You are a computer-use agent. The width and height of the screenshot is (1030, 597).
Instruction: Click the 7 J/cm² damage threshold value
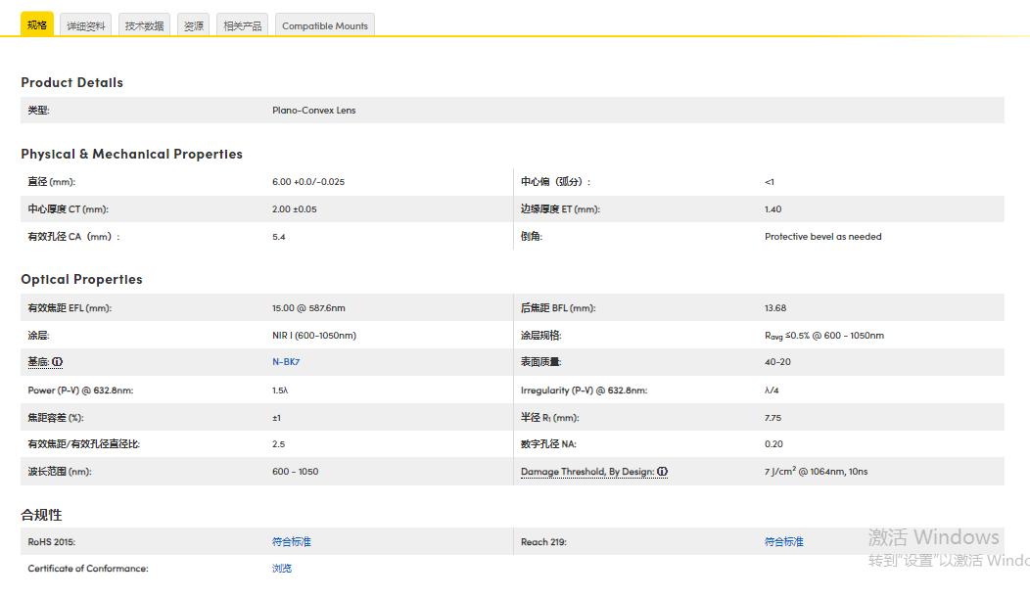coord(816,471)
